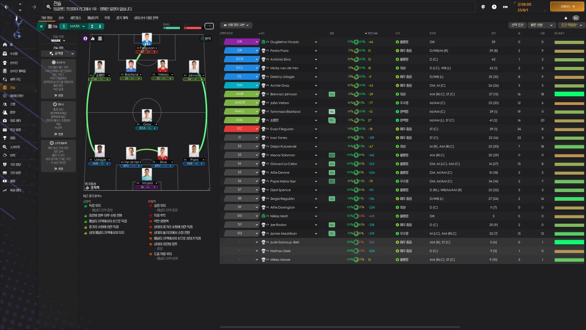Open 홈 home icon in sidebar
Viewport: 586px width, 330px height.
tap(5, 45)
